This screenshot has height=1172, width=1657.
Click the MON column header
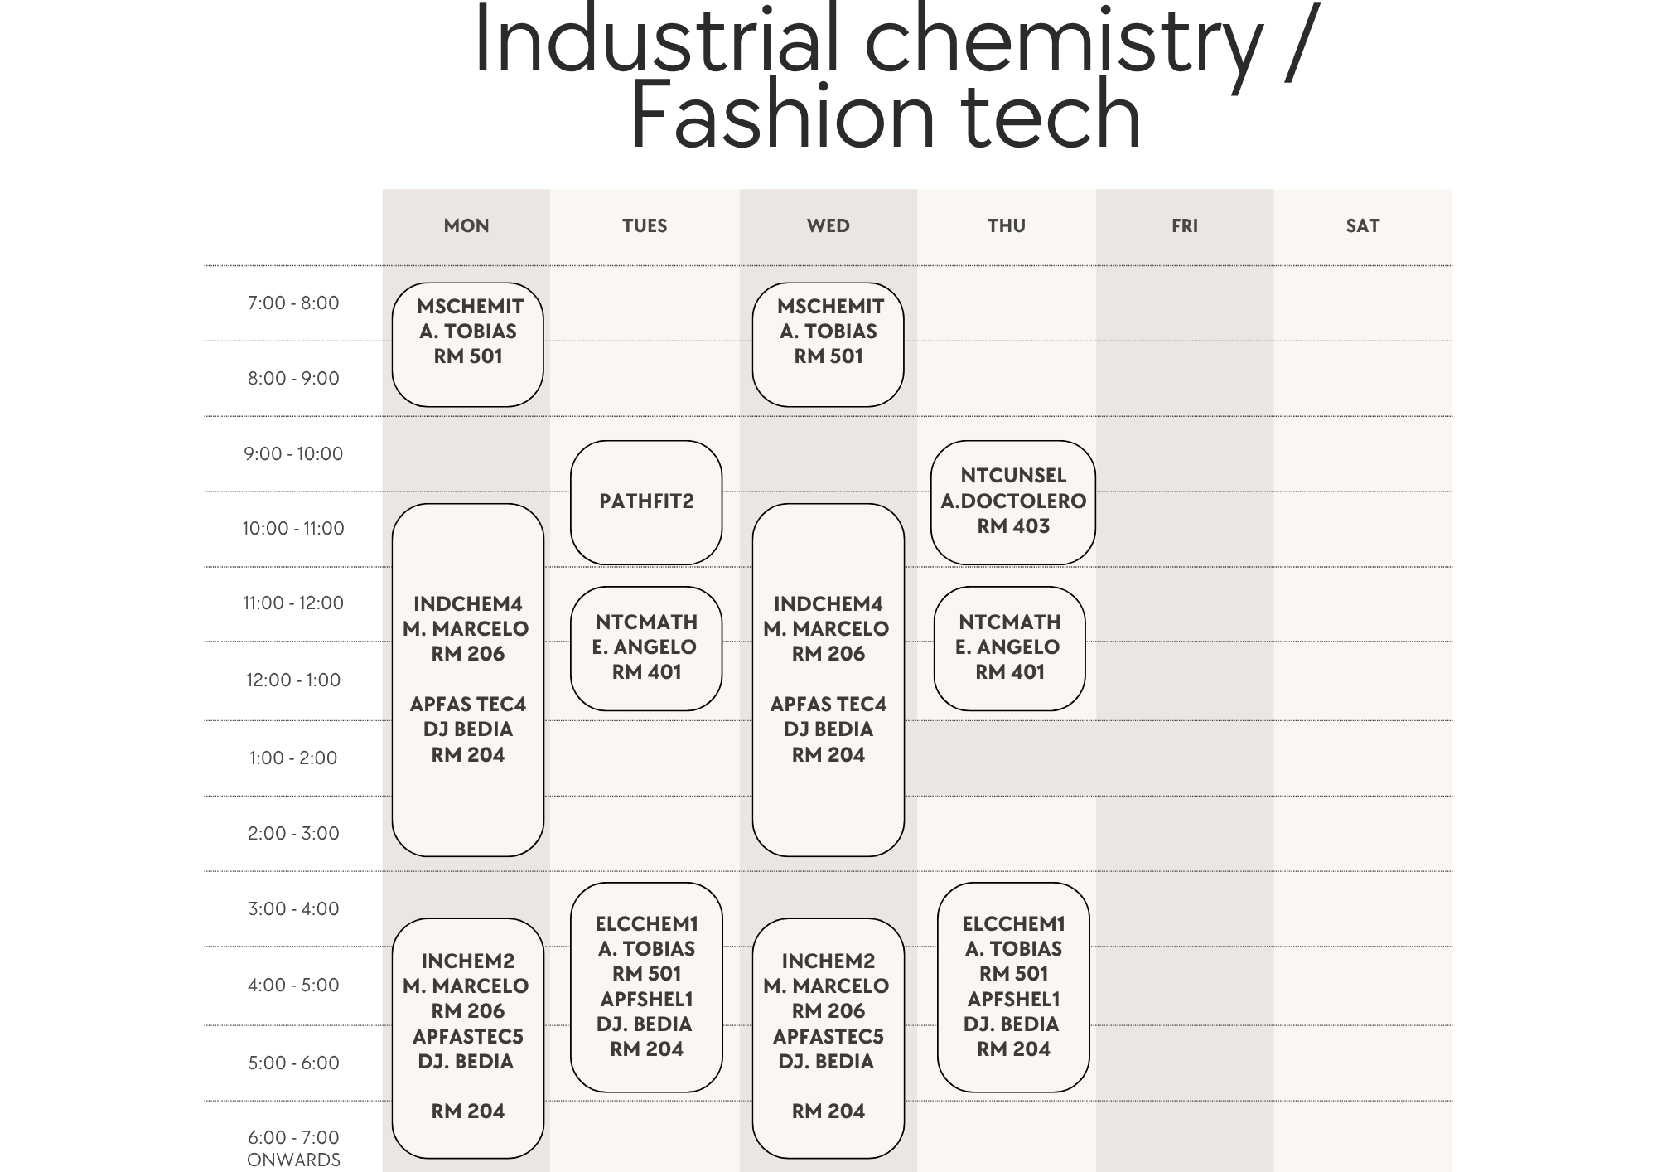[x=466, y=225]
